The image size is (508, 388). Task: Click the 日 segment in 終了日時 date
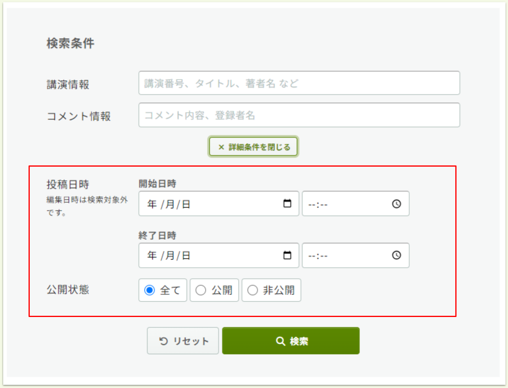coord(186,256)
